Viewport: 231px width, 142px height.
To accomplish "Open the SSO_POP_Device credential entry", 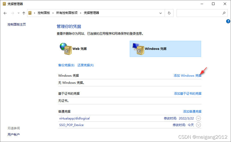I will pos(71,125).
